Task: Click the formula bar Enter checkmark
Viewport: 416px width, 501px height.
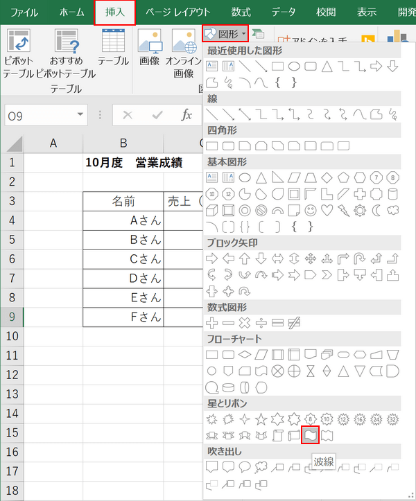Action: 157,115
